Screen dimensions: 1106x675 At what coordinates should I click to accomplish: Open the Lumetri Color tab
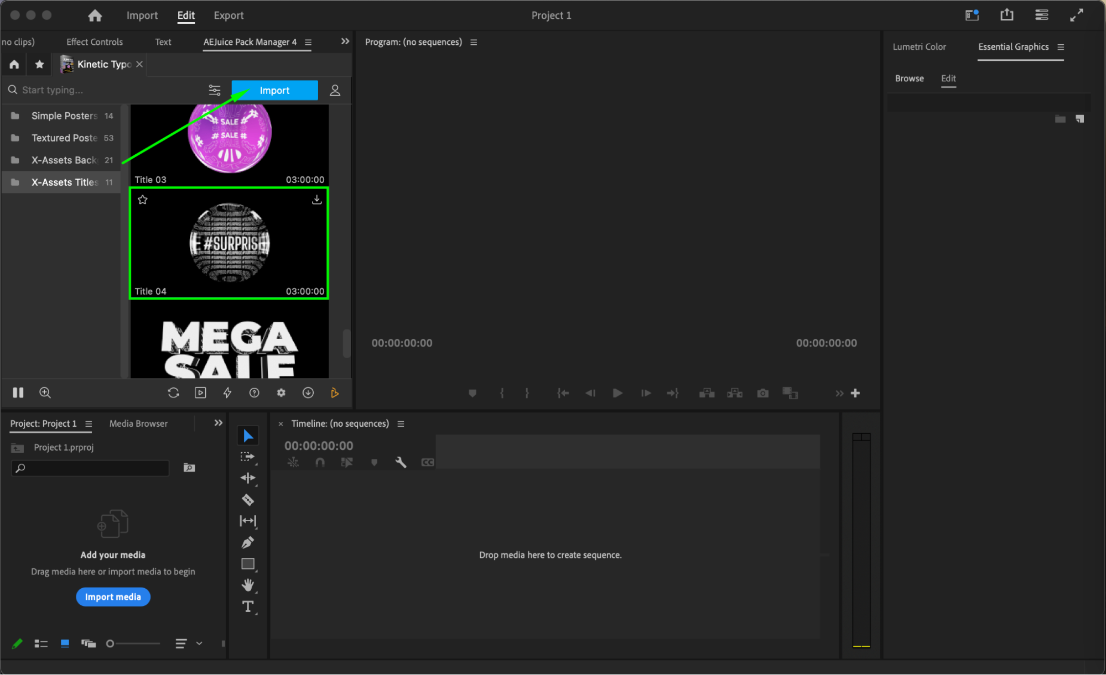pos(919,47)
